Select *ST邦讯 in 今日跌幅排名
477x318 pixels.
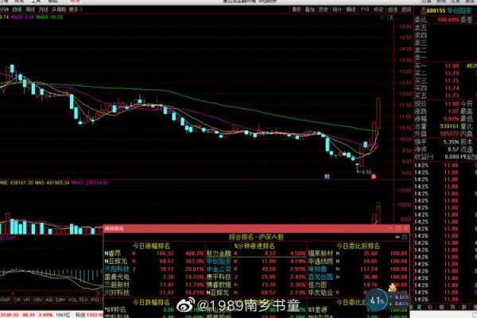click(x=117, y=310)
